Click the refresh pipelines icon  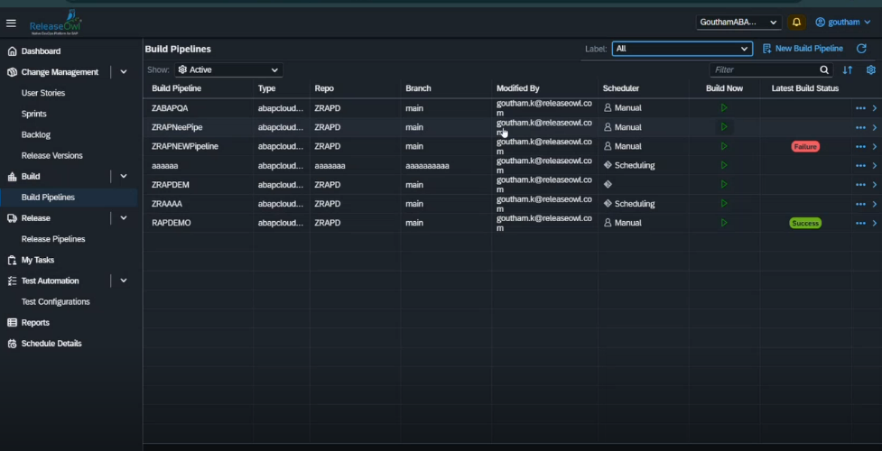(x=861, y=49)
